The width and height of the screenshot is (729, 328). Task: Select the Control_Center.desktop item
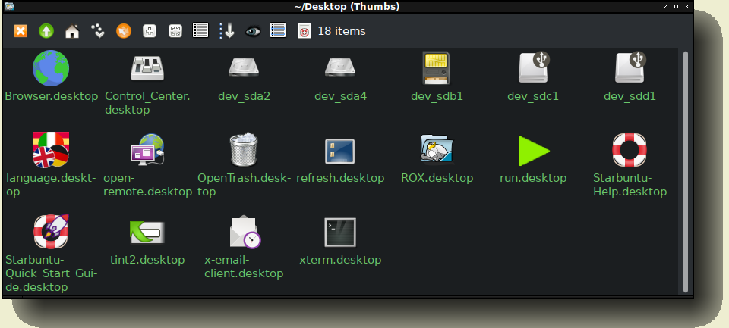coord(147,69)
